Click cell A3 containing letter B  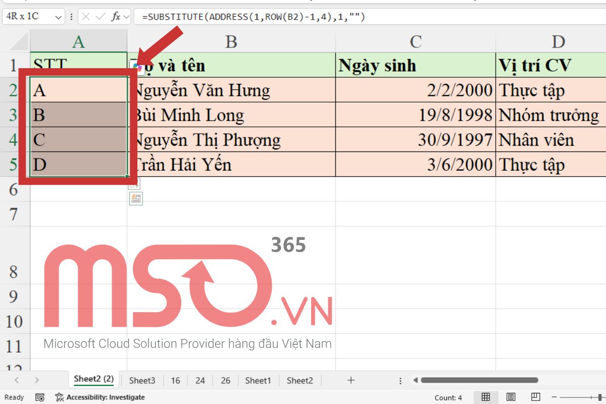pos(79,115)
